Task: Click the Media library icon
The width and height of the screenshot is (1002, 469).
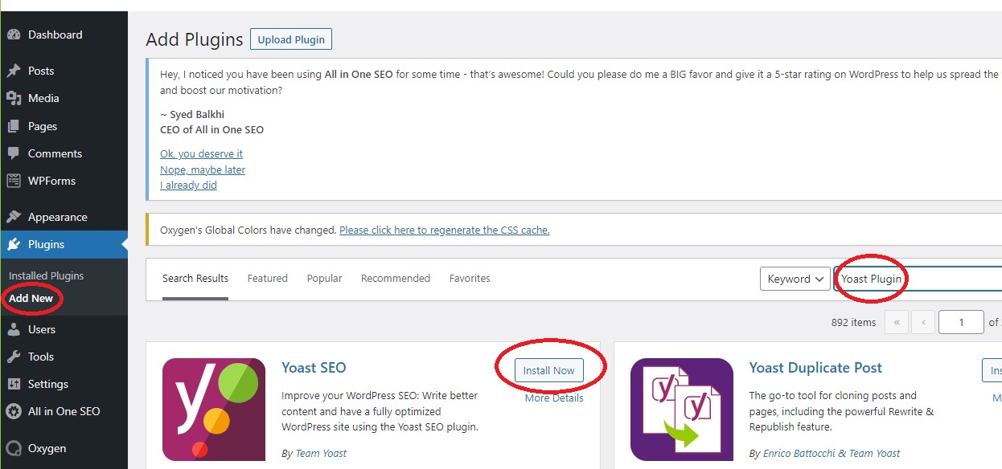Action: (14, 98)
